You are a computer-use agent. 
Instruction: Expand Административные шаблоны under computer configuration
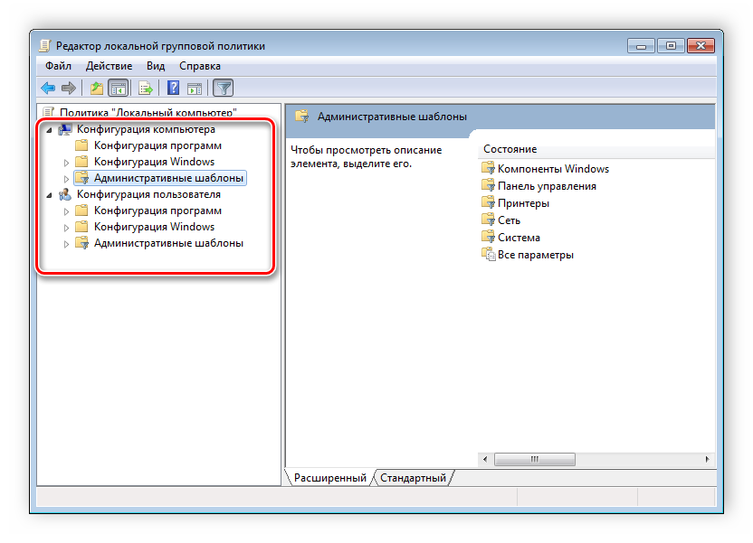click(x=66, y=179)
